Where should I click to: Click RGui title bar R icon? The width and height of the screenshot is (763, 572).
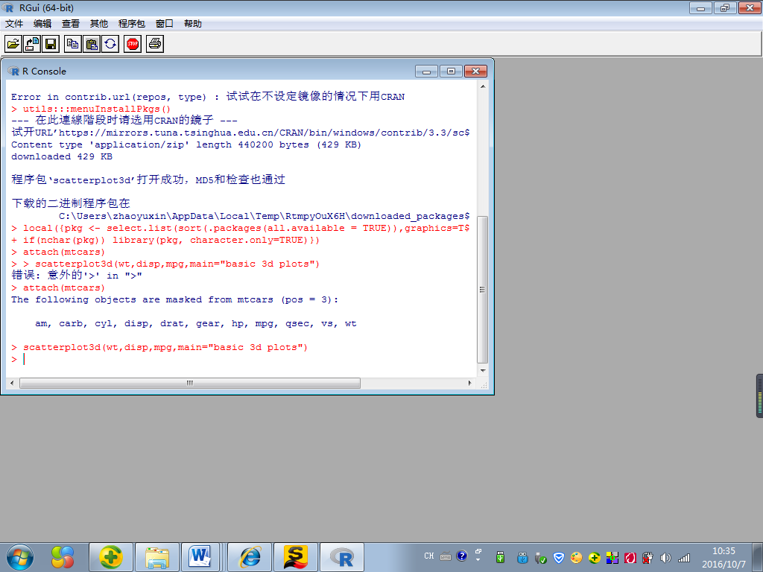pyautogui.click(x=8, y=7)
